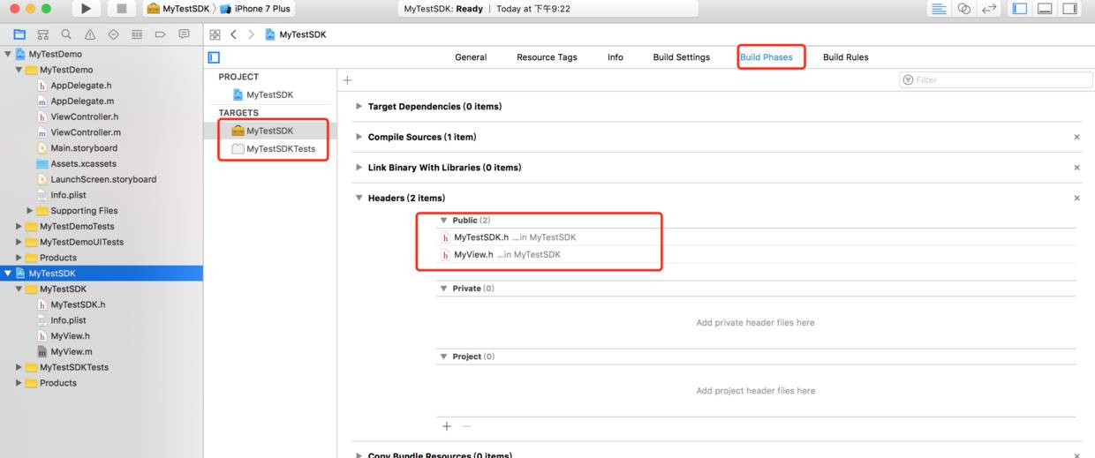Show the project navigator folder icon
Viewport: 1095px width, 458px height.
point(19,34)
